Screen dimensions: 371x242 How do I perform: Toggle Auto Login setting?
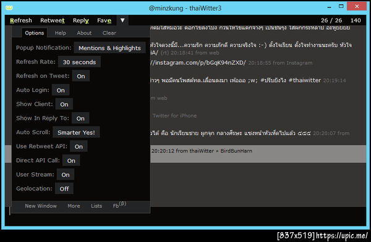(61, 90)
